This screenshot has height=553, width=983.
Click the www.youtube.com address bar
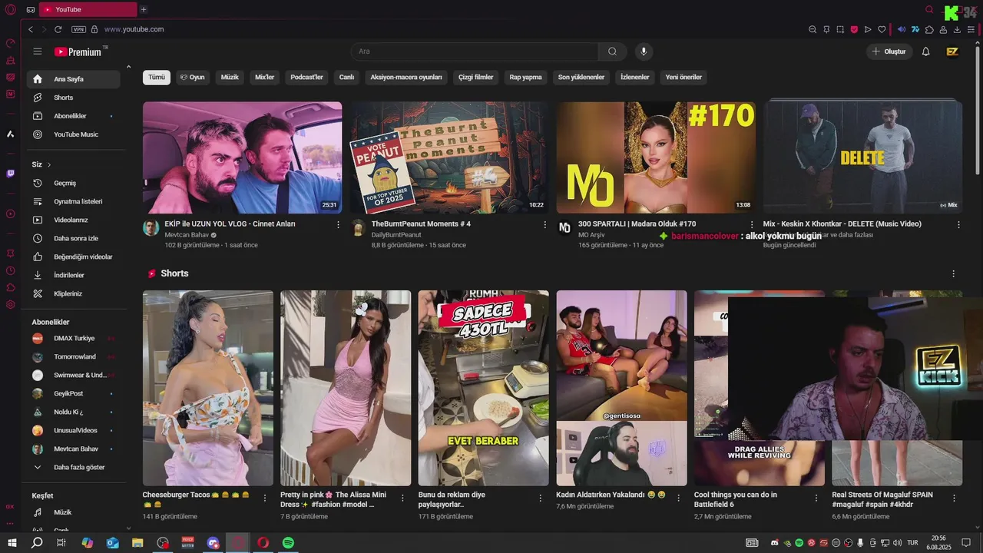point(134,29)
